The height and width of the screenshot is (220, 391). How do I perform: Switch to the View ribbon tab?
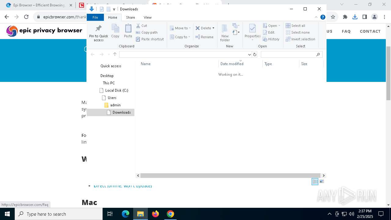[148, 17]
